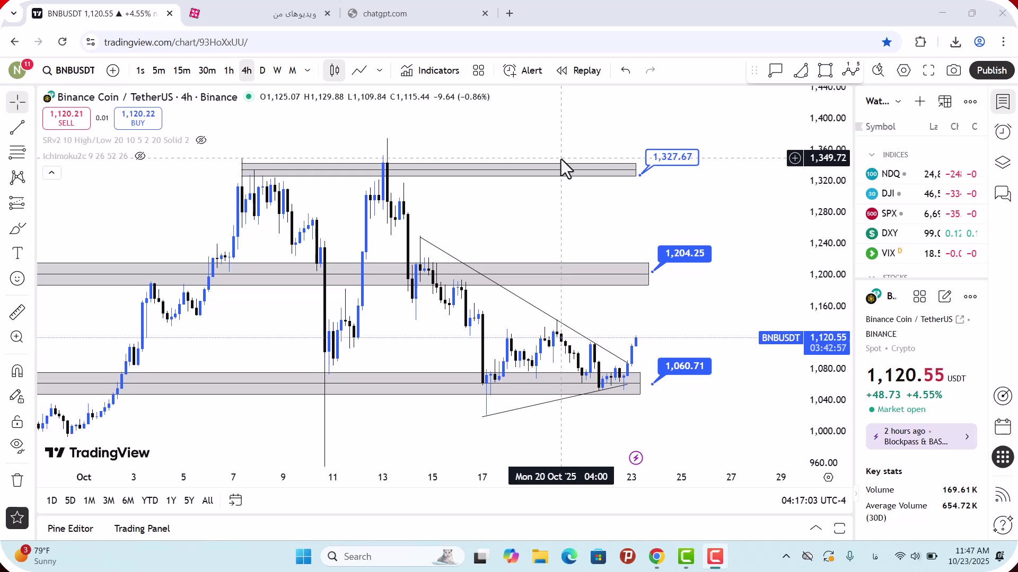Select DXY in the watchlist

[921, 233]
